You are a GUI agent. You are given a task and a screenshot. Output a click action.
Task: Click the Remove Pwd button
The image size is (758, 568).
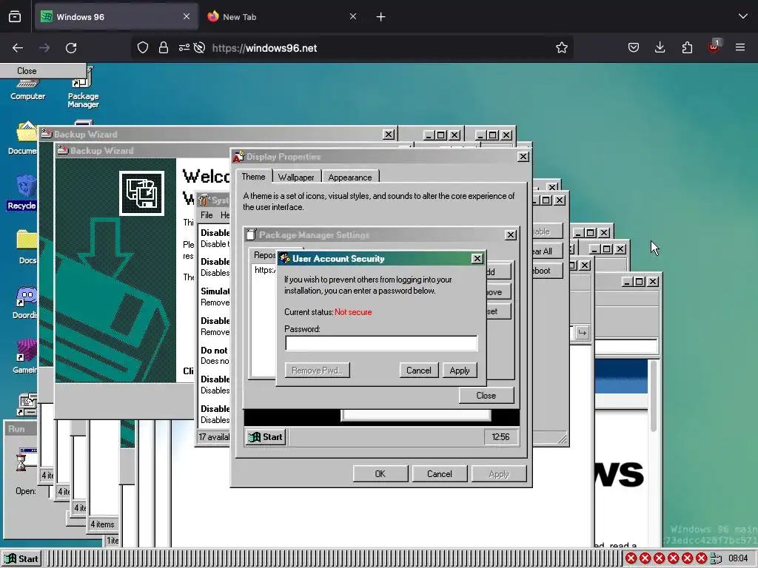[317, 371]
